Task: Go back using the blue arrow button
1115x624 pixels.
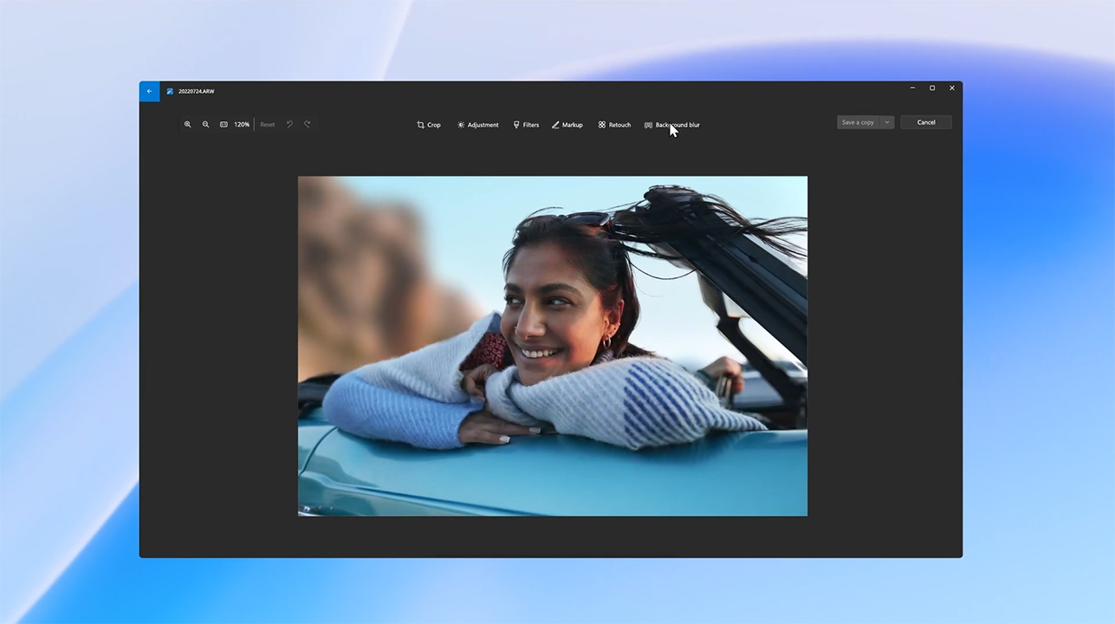Action: pos(149,91)
